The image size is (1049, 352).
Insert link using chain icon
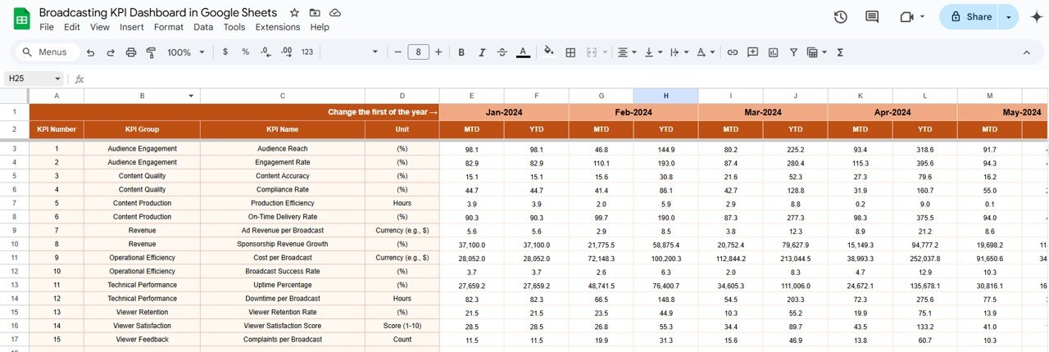pos(732,52)
